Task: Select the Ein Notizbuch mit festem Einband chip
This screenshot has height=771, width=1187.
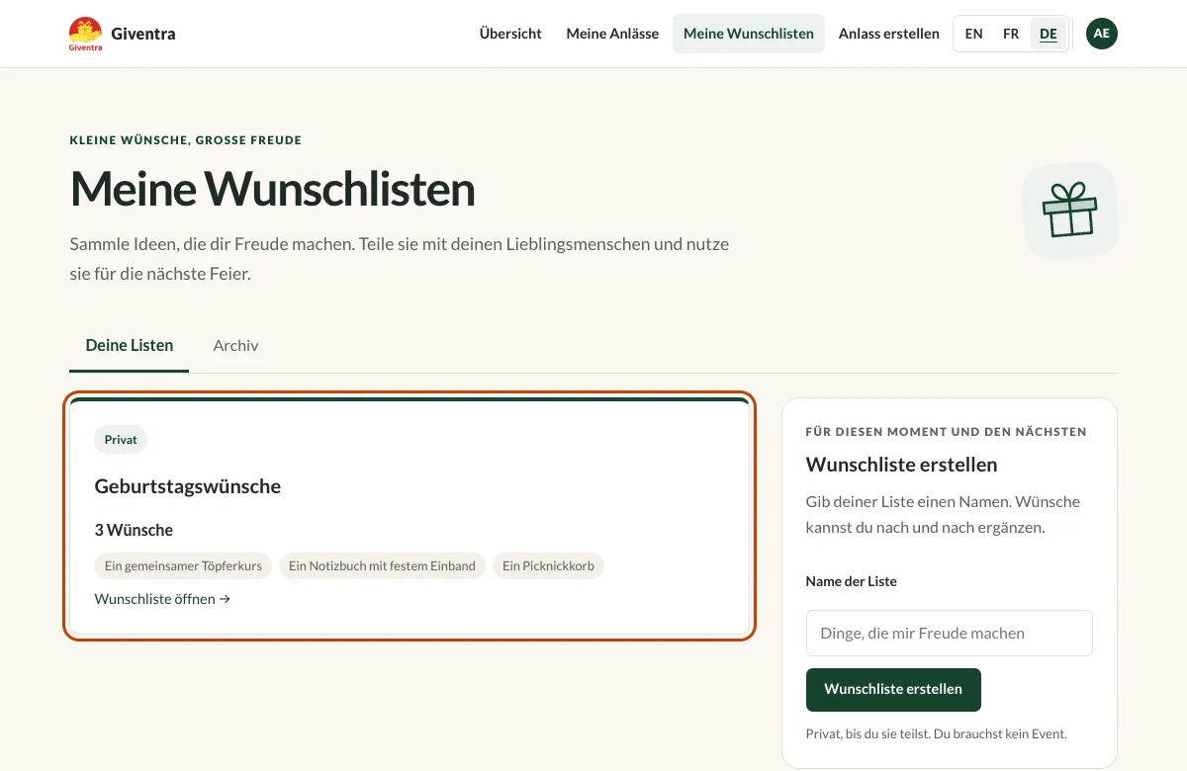Action: [382, 566]
